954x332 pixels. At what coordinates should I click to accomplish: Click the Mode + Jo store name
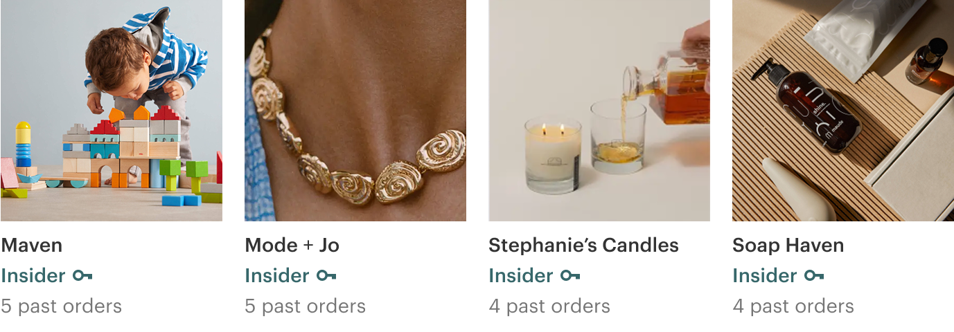click(292, 246)
